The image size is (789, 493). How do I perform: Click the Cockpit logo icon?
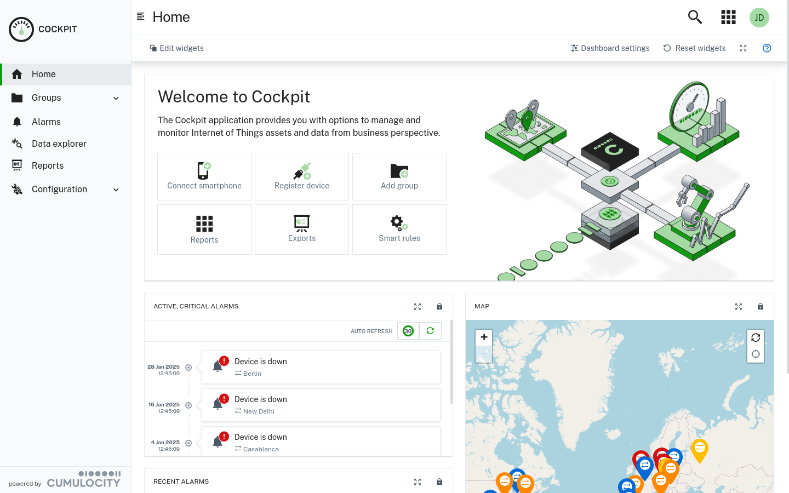tap(21, 29)
